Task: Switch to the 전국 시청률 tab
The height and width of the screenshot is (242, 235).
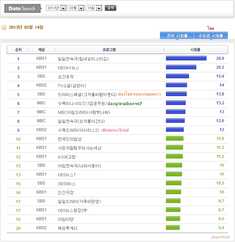Action: click(177, 36)
